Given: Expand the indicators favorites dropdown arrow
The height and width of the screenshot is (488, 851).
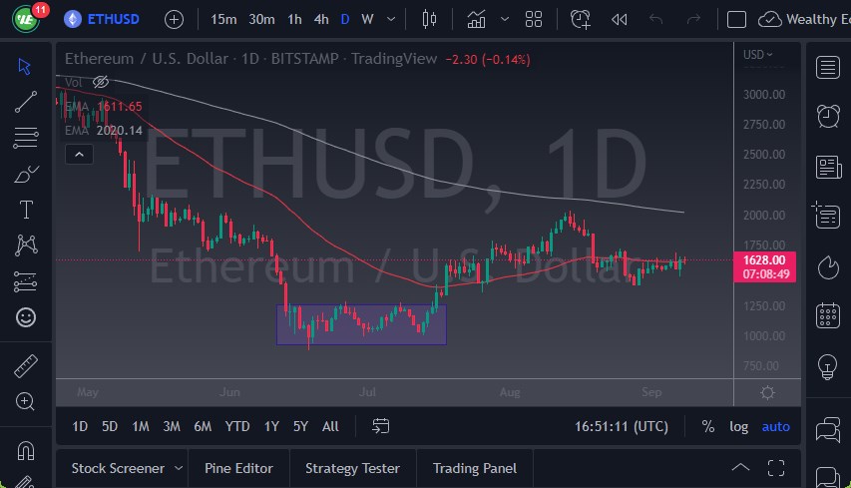Looking at the screenshot, I should coord(505,20).
